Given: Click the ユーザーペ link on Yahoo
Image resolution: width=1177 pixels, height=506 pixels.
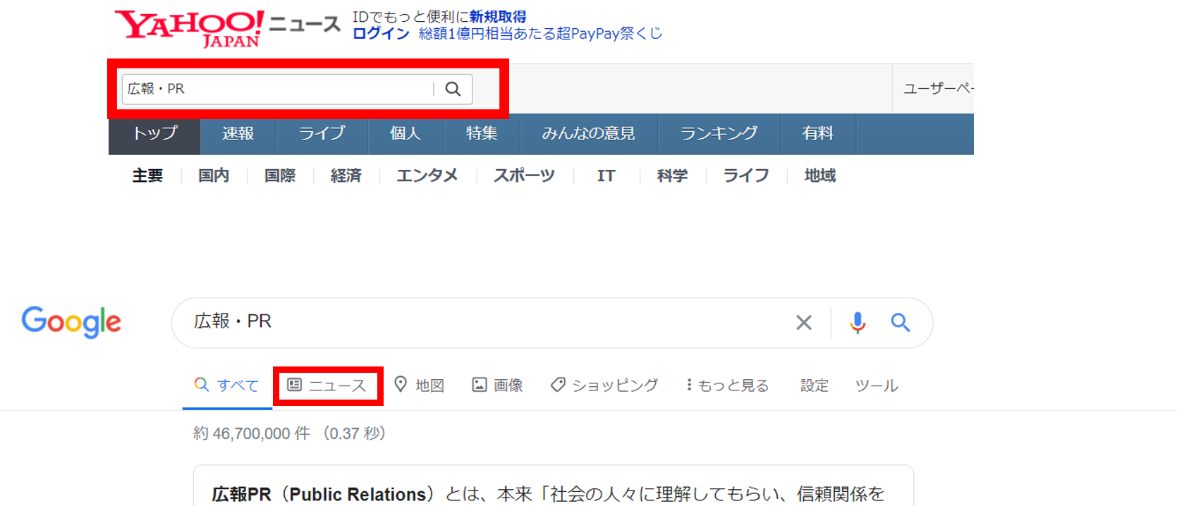Looking at the screenshot, I should click(939, 89).
